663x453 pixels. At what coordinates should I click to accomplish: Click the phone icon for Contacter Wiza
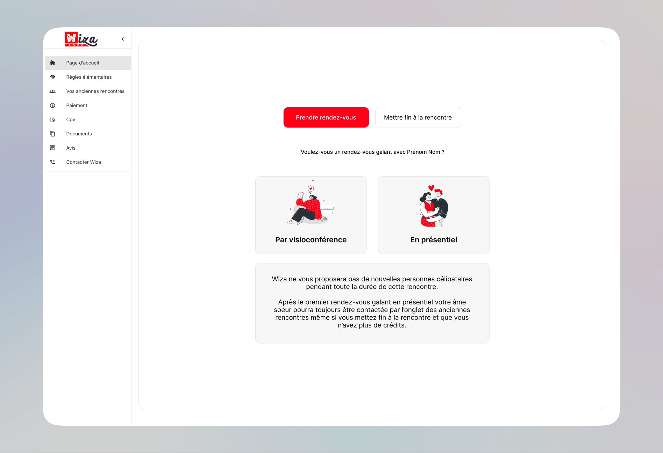(x=52, y=162)
